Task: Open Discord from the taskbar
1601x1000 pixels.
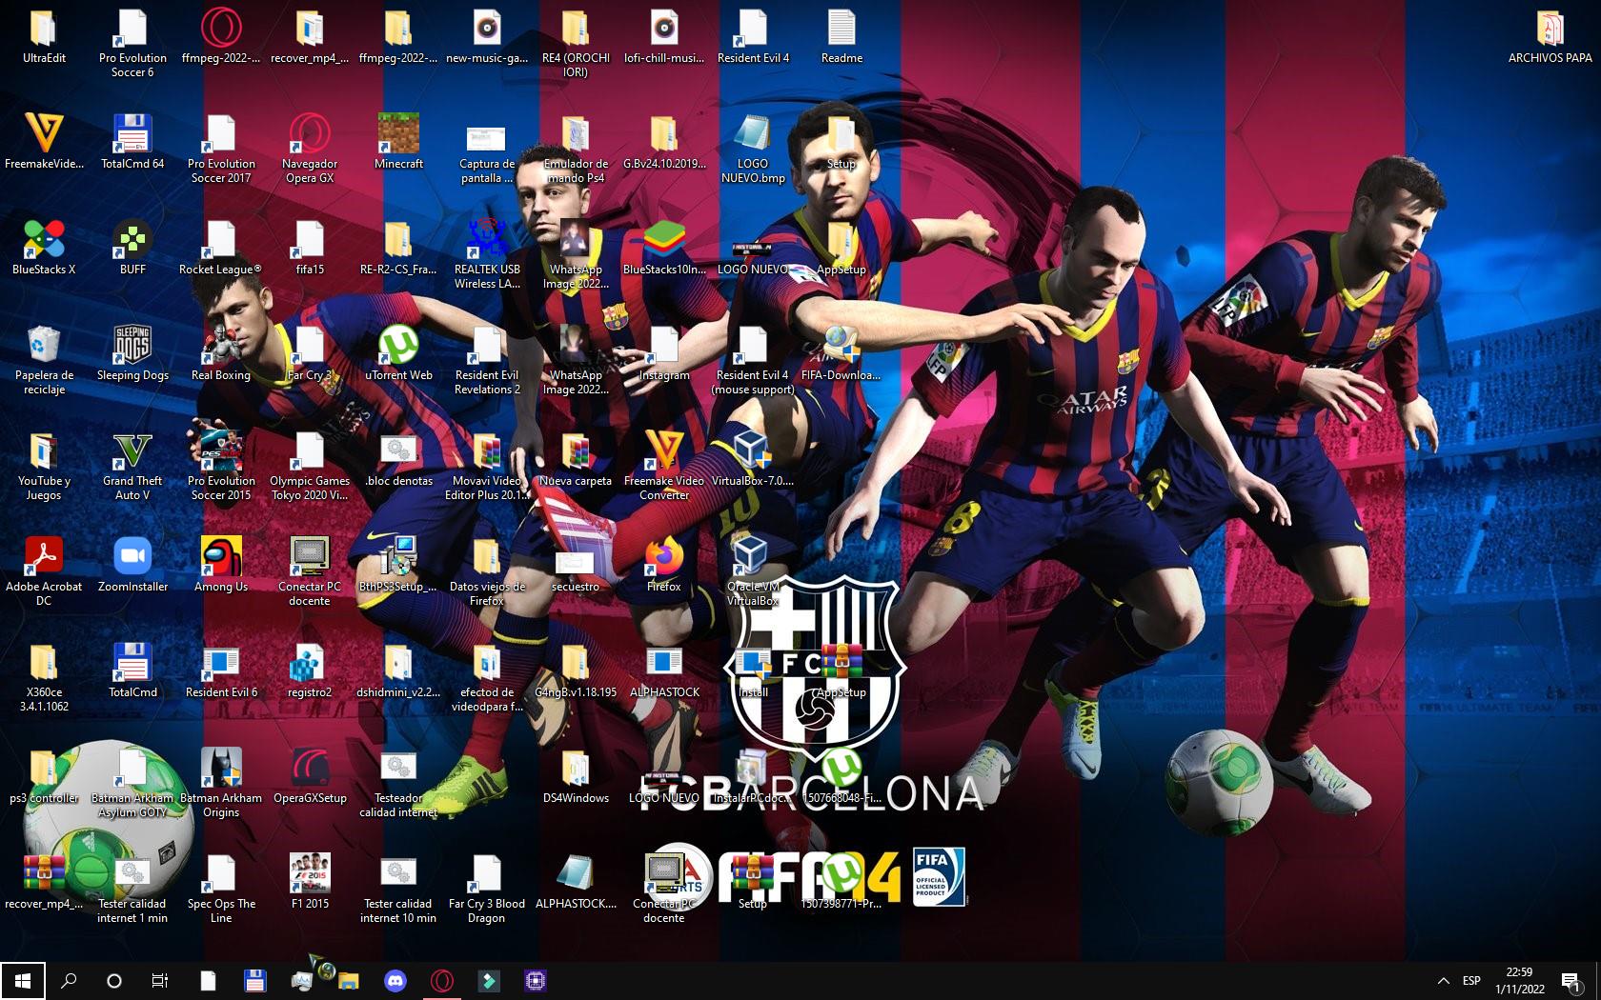Action: [x=395, y=980]
